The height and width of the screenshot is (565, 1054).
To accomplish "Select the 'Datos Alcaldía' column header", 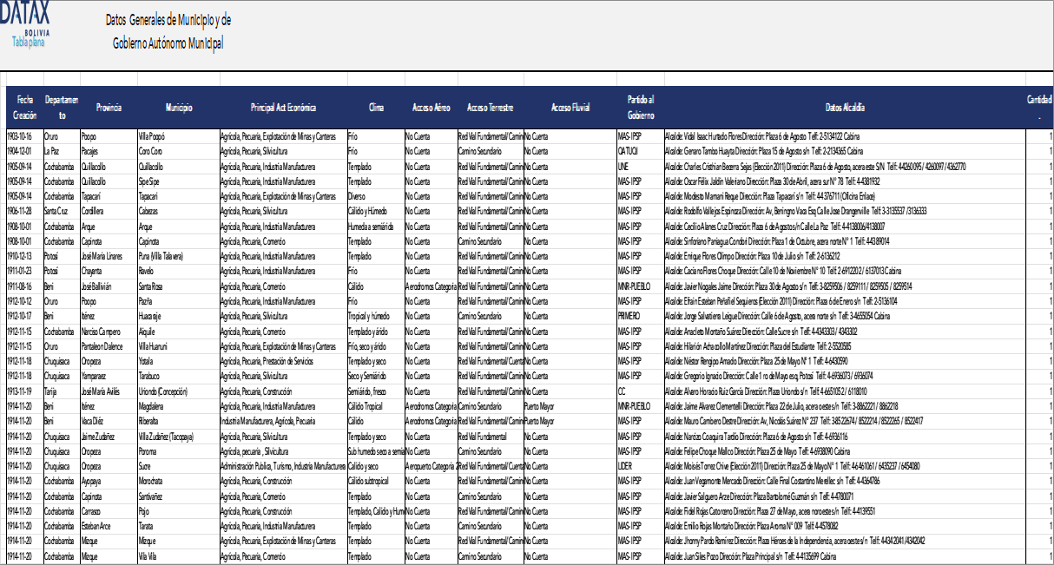I will tap(845, 108).
